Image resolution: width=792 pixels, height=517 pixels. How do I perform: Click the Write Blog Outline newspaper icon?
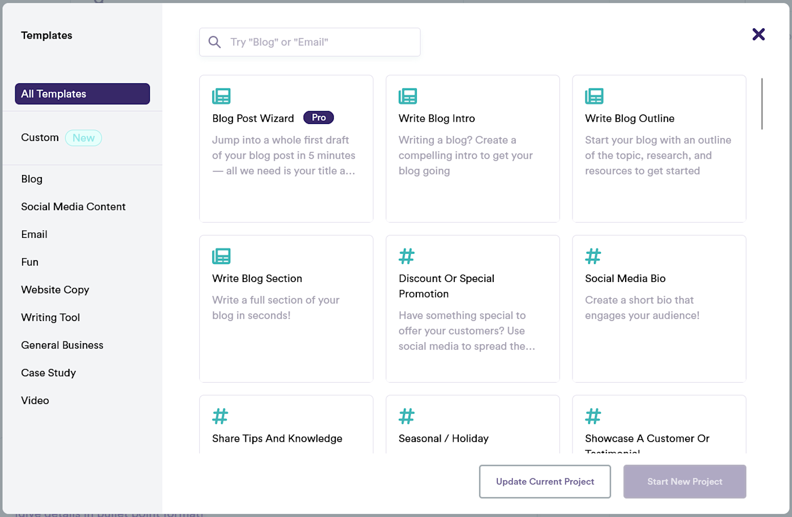[x=594, y=96]
